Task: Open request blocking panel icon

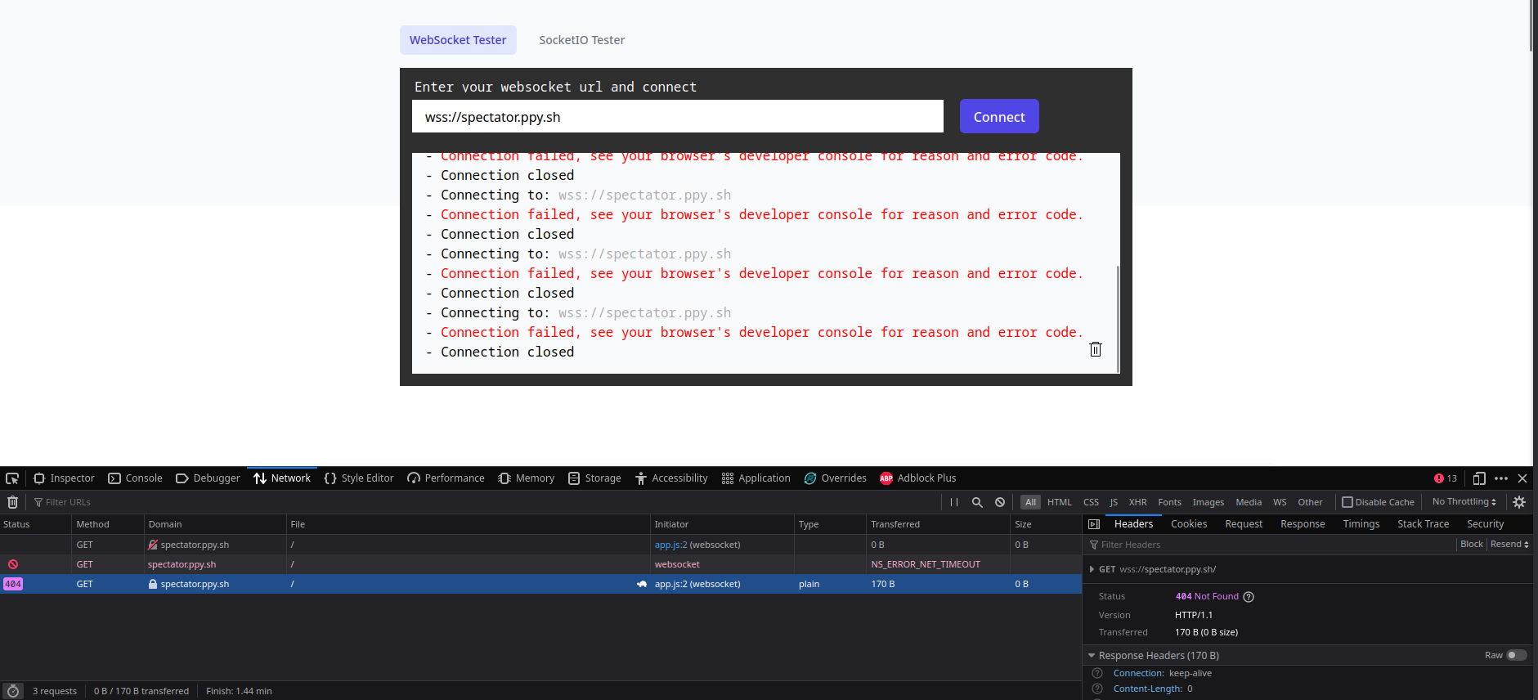Action: [1000, 502]
